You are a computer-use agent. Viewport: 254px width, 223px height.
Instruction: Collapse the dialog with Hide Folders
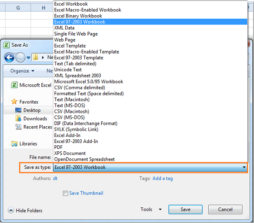click(25, 210)
